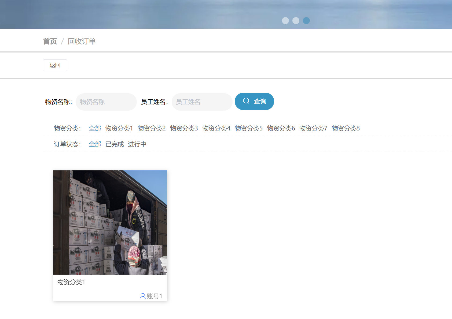Viewport: 452px width, 319px height.
Task: Click the first carousel indicator dot
Action: click(x=285, y=20)
